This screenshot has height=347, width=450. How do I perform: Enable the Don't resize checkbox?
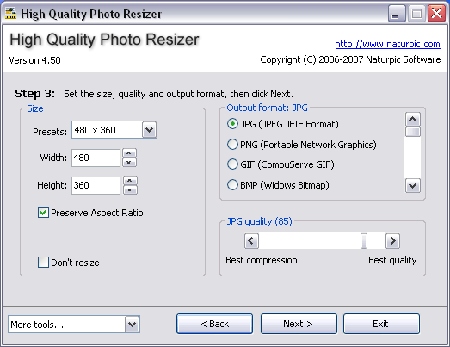43,263
